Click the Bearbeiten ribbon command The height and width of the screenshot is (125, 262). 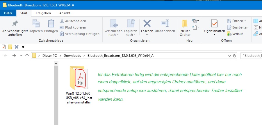(x=238, y=27)
